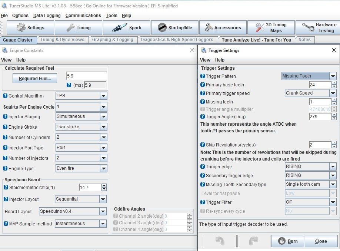The height and width of the screenshot is (251, 340).
Task: Open the Startup/Idle toolbar button
Action: (175, 28)
